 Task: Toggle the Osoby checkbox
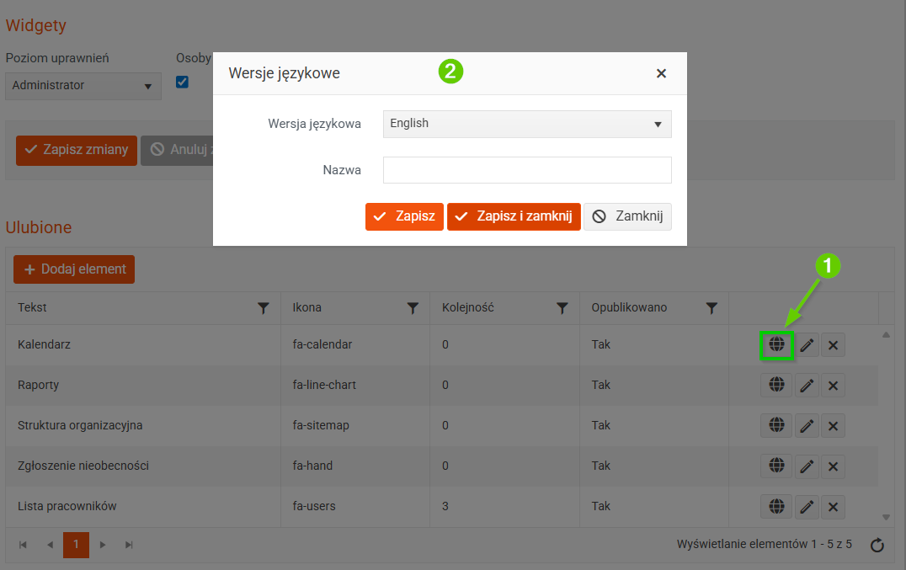(182, 82)
